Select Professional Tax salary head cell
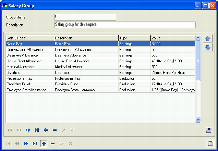Screen dimensions: 218x151 (x=30, y=78)
